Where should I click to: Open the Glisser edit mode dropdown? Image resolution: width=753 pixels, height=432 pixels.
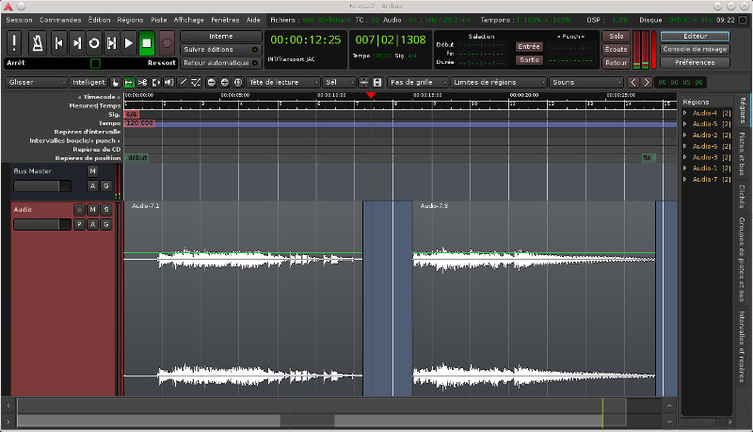[35, 83]
